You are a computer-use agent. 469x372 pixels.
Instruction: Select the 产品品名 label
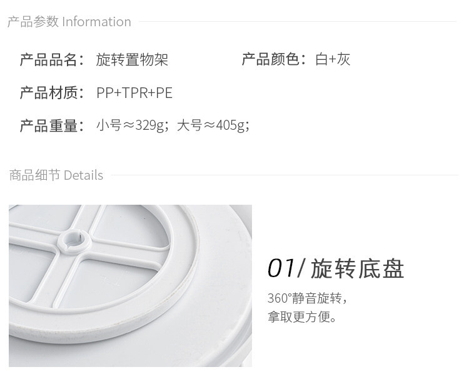[x=52, y=60]
